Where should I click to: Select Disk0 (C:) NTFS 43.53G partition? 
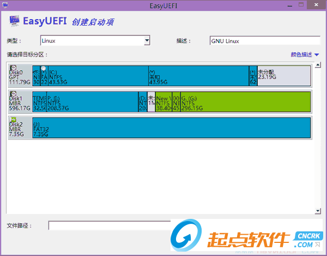click(98, 76)
